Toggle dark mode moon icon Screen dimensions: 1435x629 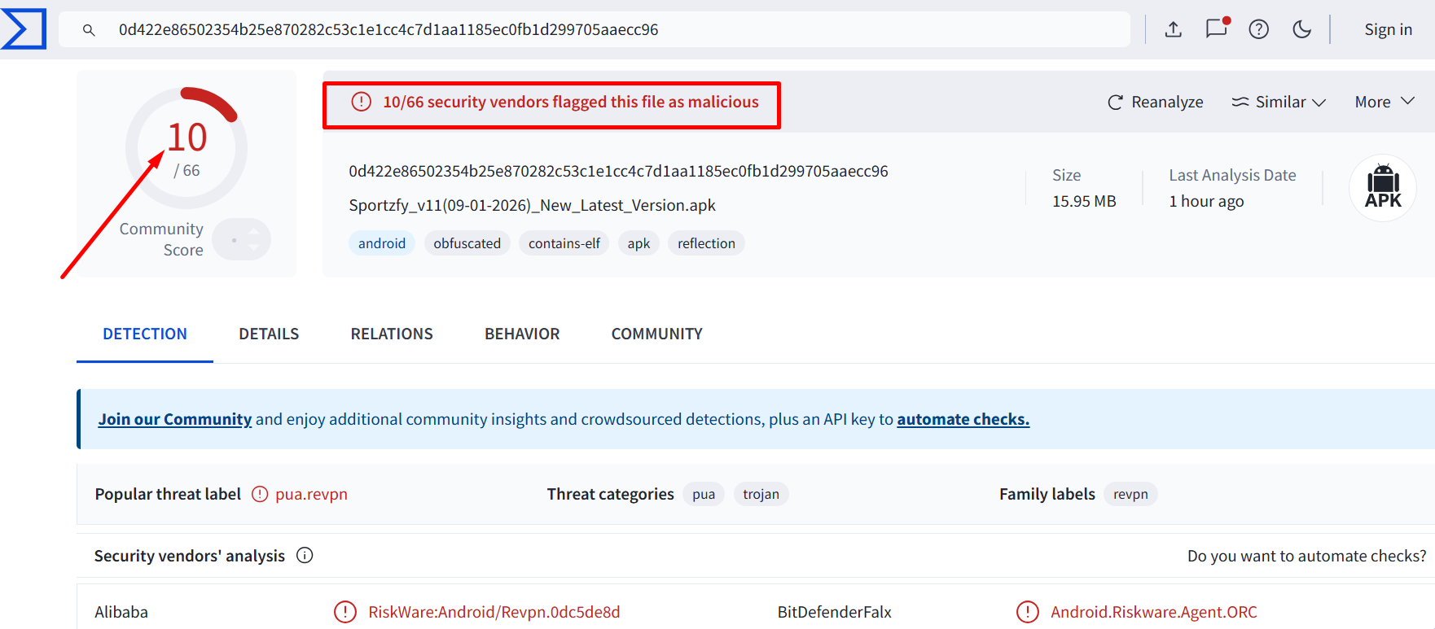[1302, 29]
